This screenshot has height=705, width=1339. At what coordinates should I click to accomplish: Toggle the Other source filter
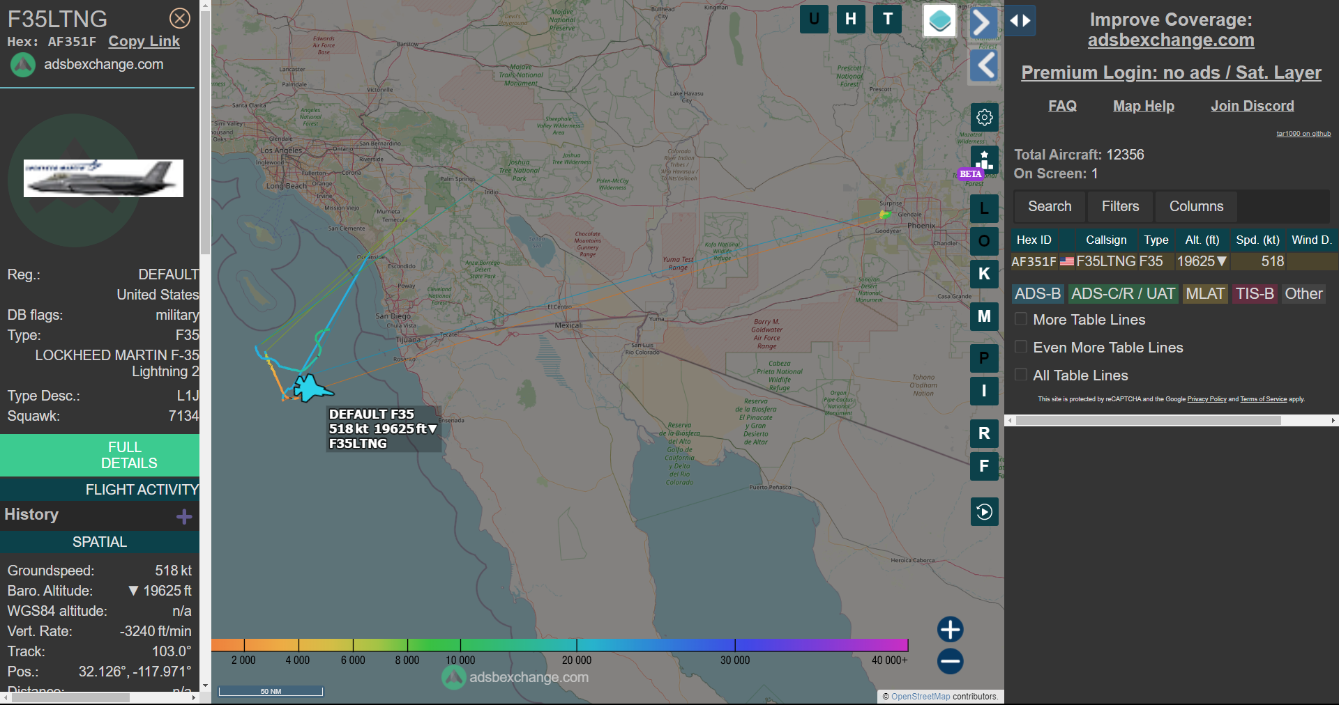1303,294
